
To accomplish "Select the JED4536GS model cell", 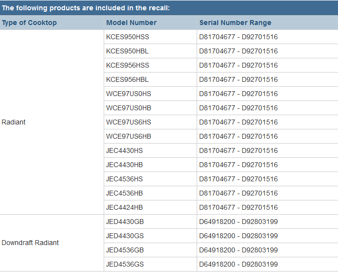I will point(125,264).
